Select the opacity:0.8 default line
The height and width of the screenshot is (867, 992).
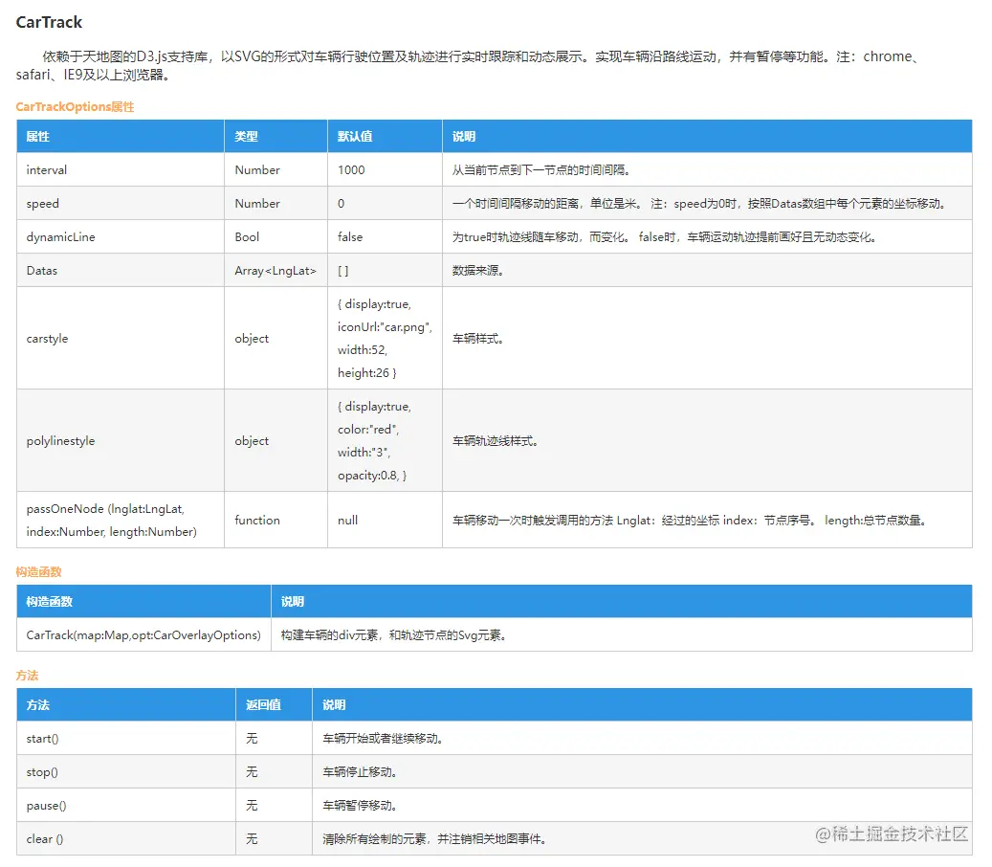372,476
